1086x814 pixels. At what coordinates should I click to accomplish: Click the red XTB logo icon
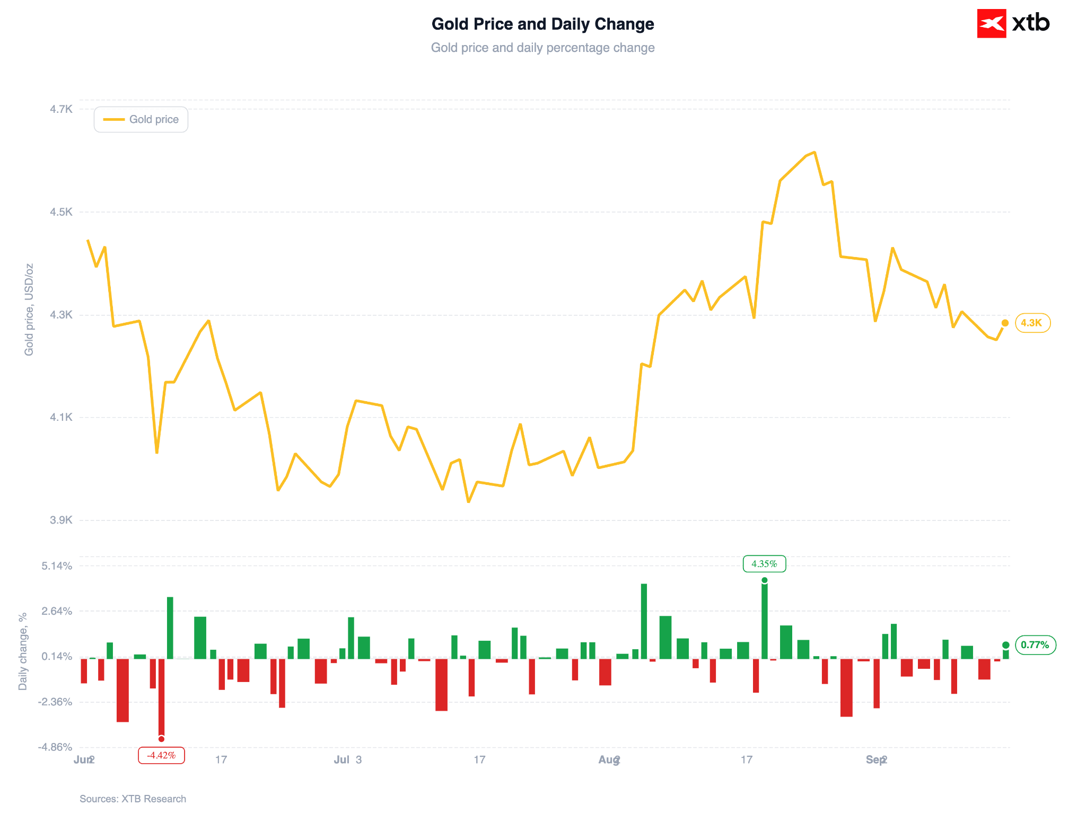[x=991, y=23]
